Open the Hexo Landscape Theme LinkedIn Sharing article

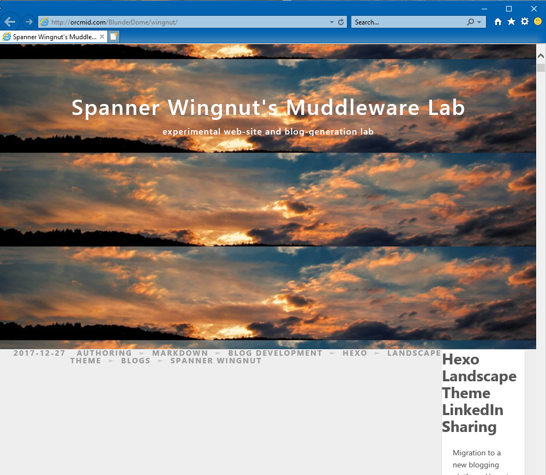pos(479,393)
